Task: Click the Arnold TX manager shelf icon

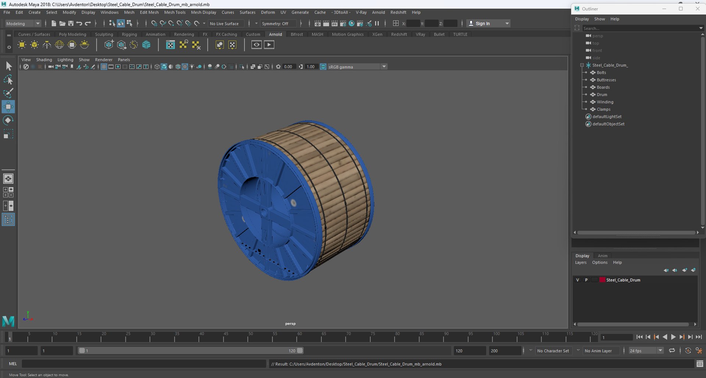Action: tap(170, 45)
